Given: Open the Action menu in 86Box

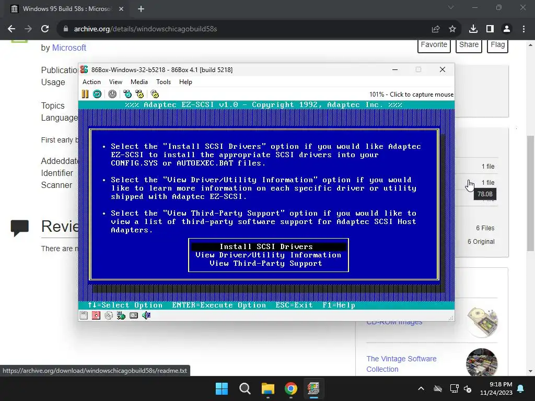Looking at the screenshot, I should pos(91,82).
